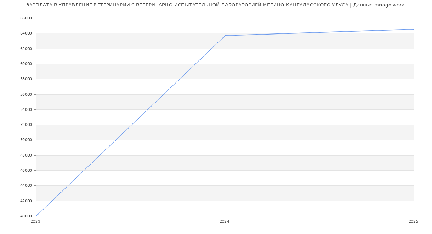Click the 42000 y-axis label
The image size is (432, 234).
click(26, 201)
